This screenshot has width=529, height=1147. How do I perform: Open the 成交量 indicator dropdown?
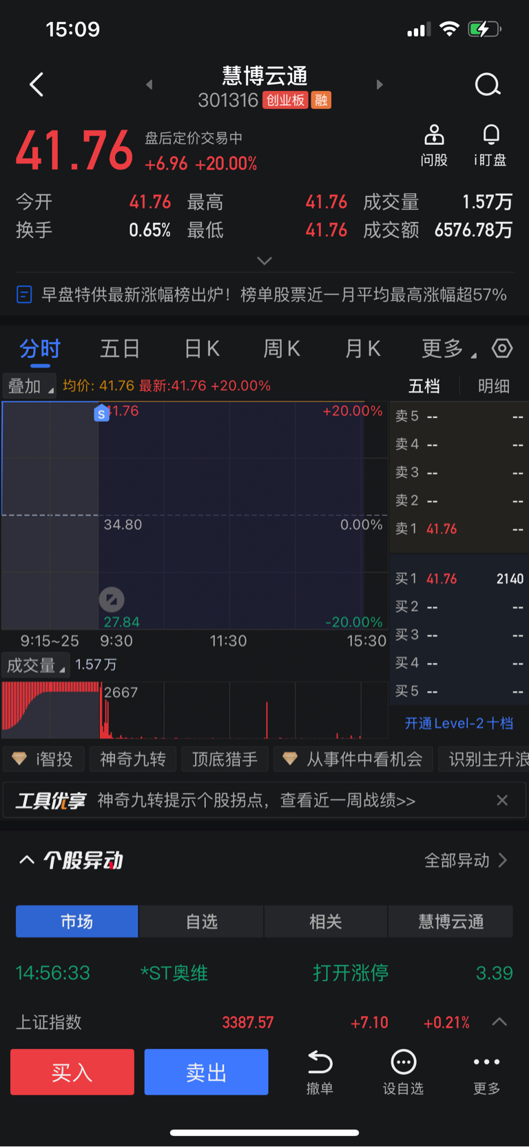point(36,666)
